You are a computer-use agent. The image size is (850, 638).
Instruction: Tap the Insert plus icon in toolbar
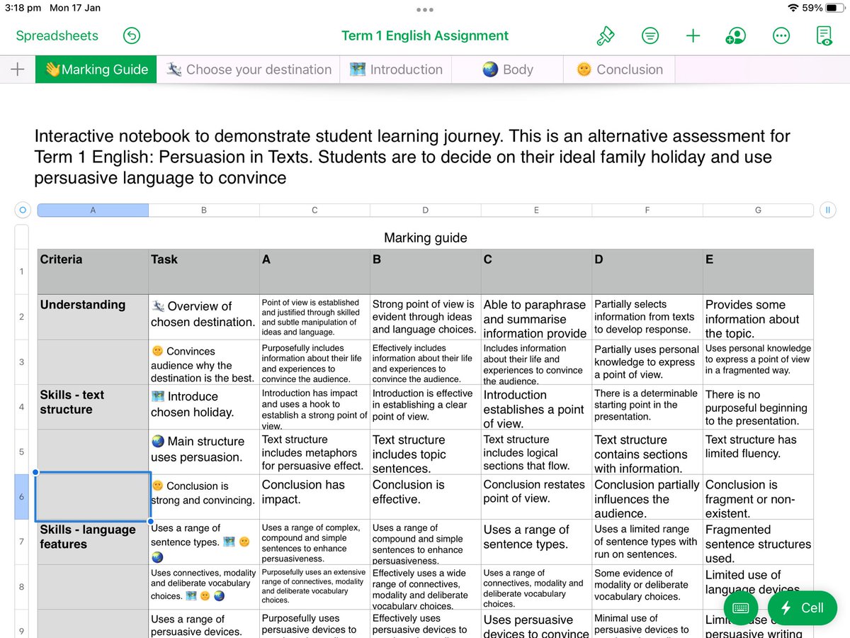693,36
